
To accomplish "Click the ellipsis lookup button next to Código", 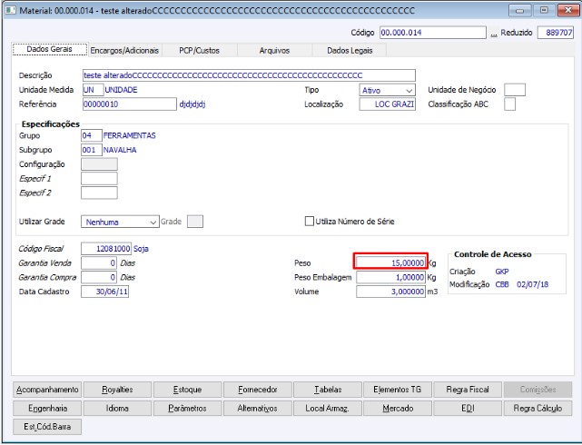I will click(493, 34).
